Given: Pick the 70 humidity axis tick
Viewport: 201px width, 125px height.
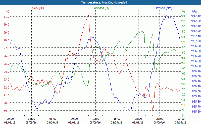Looking at the screenshot, I should [184, 42].
